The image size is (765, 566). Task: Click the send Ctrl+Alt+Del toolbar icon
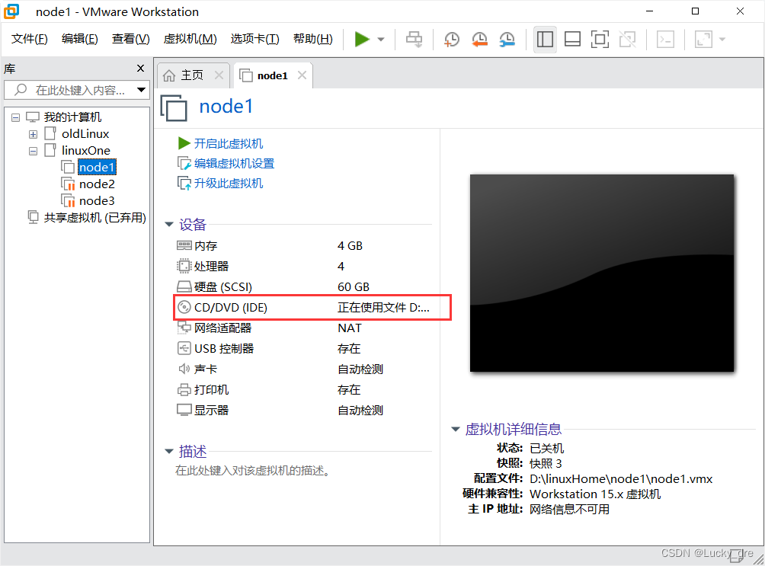[415, 39]
